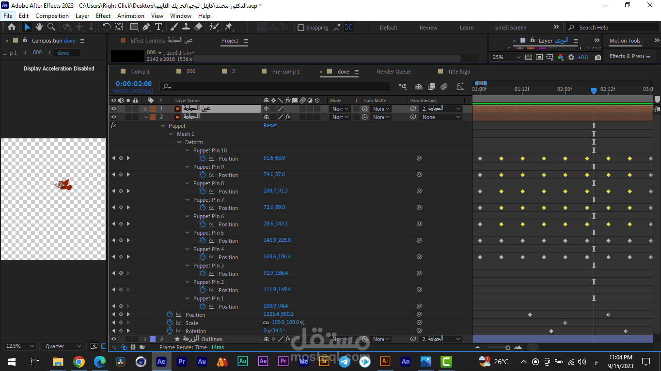Select the Clone Stamp tool
The image size is (661, 371).
[186, 27]
